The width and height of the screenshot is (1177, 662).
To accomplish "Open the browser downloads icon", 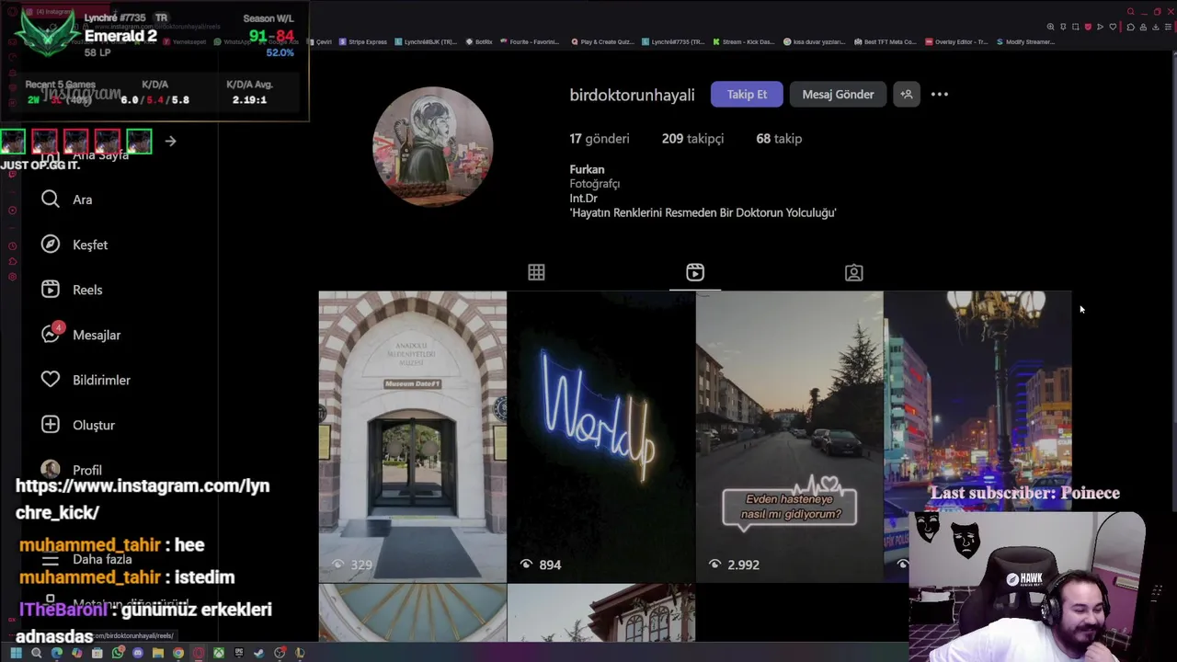I will point(1156,27).
